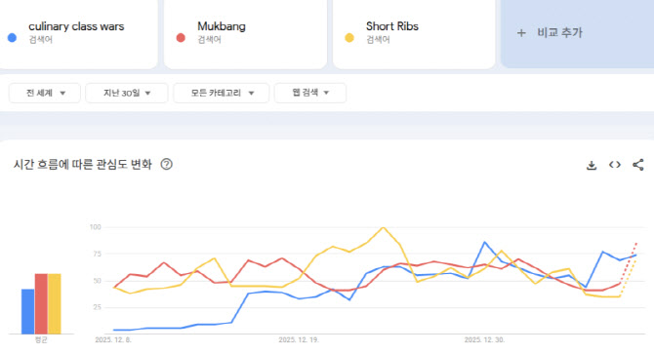Select the Short Ribs search term card
This screenshot has width=654, height=354.
414,33
